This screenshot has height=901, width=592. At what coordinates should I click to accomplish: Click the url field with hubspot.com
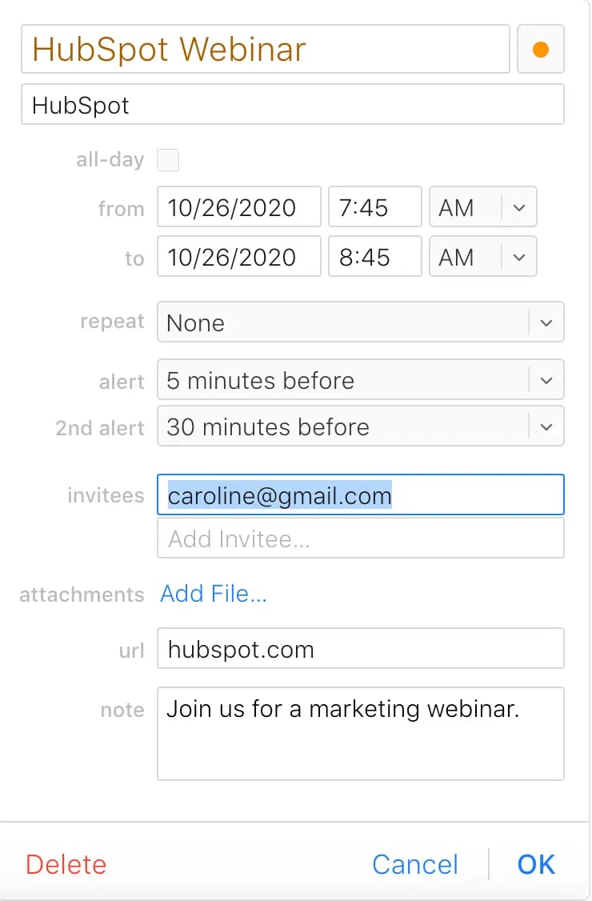tap(360, 649)
